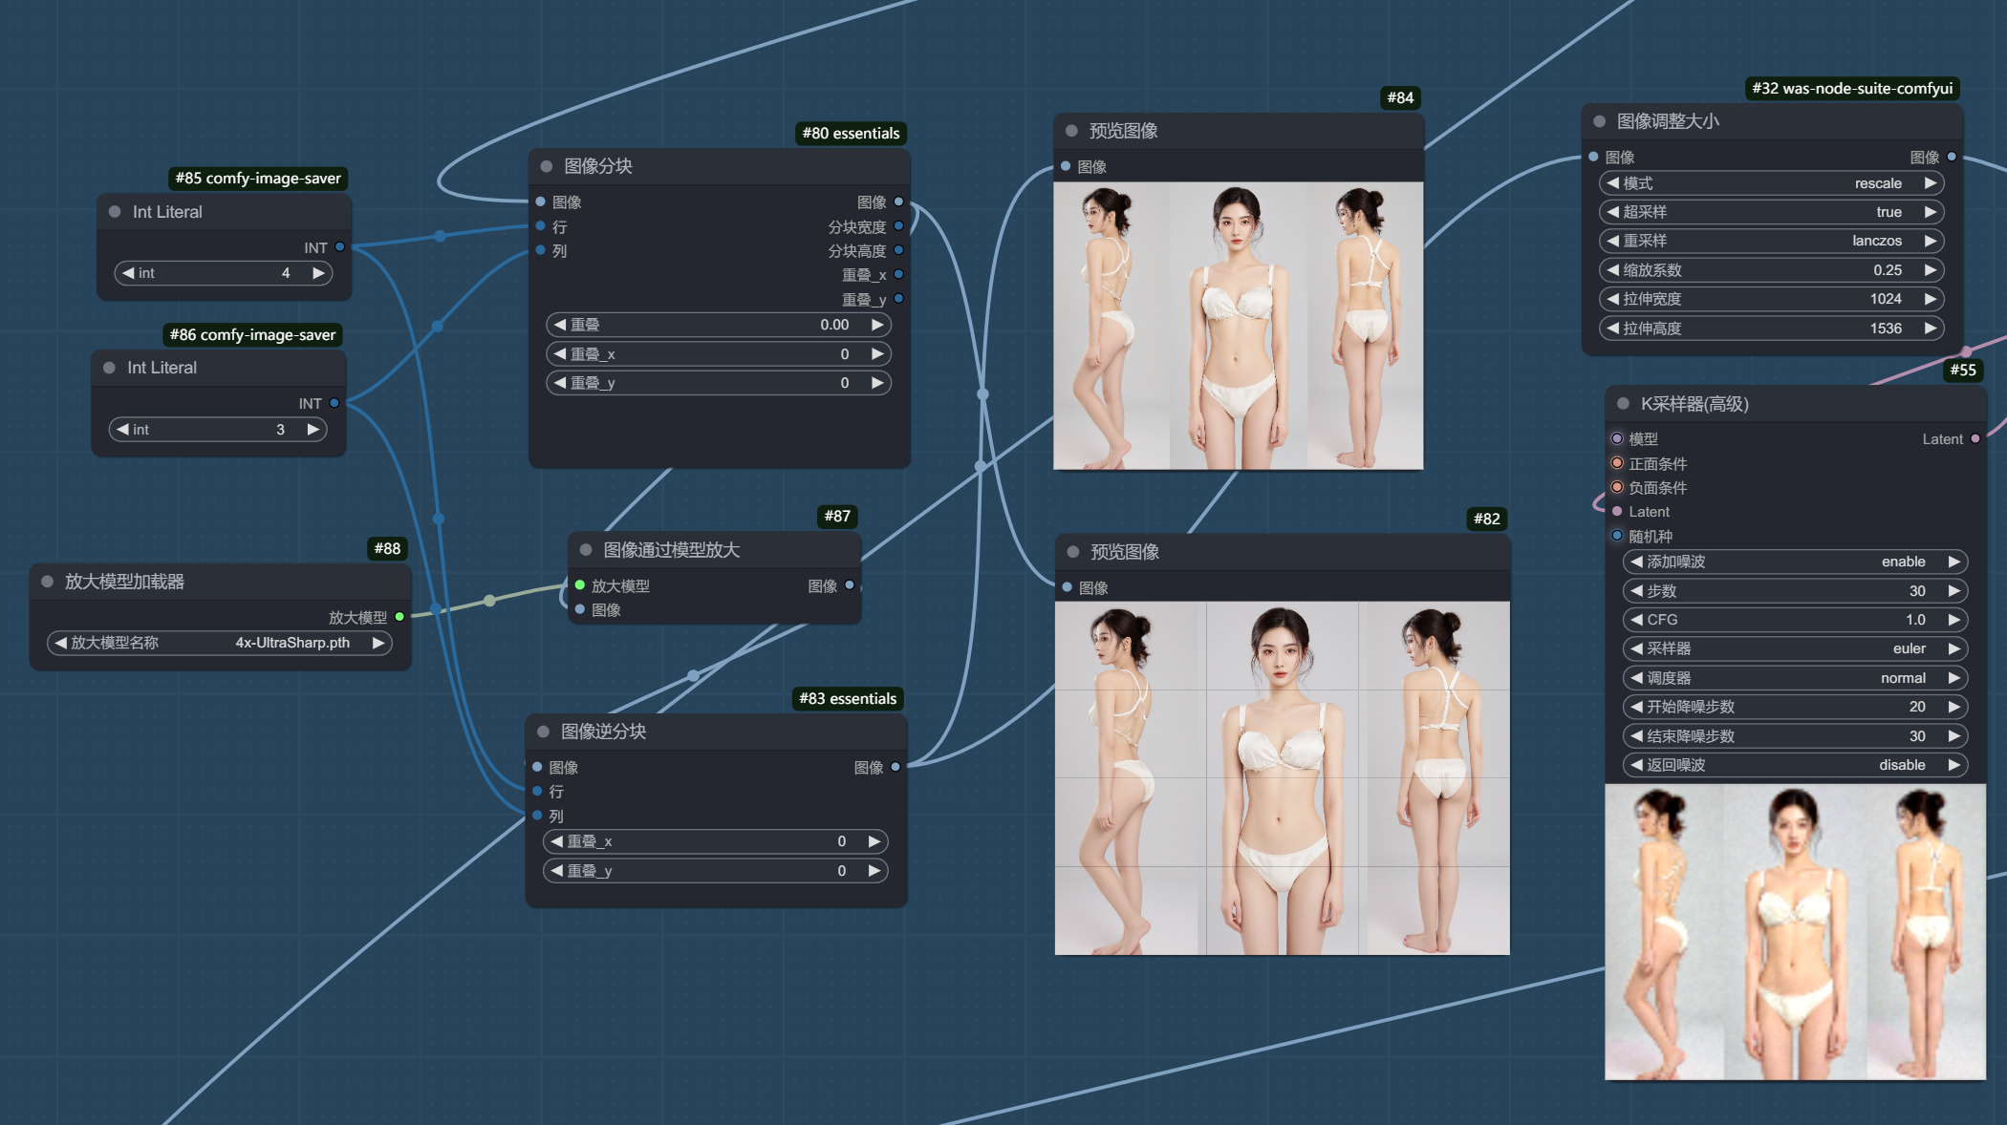Click the #85 comfy-image-saver badge
This screenshot has height=1125, width=2007.
point(258,179)
